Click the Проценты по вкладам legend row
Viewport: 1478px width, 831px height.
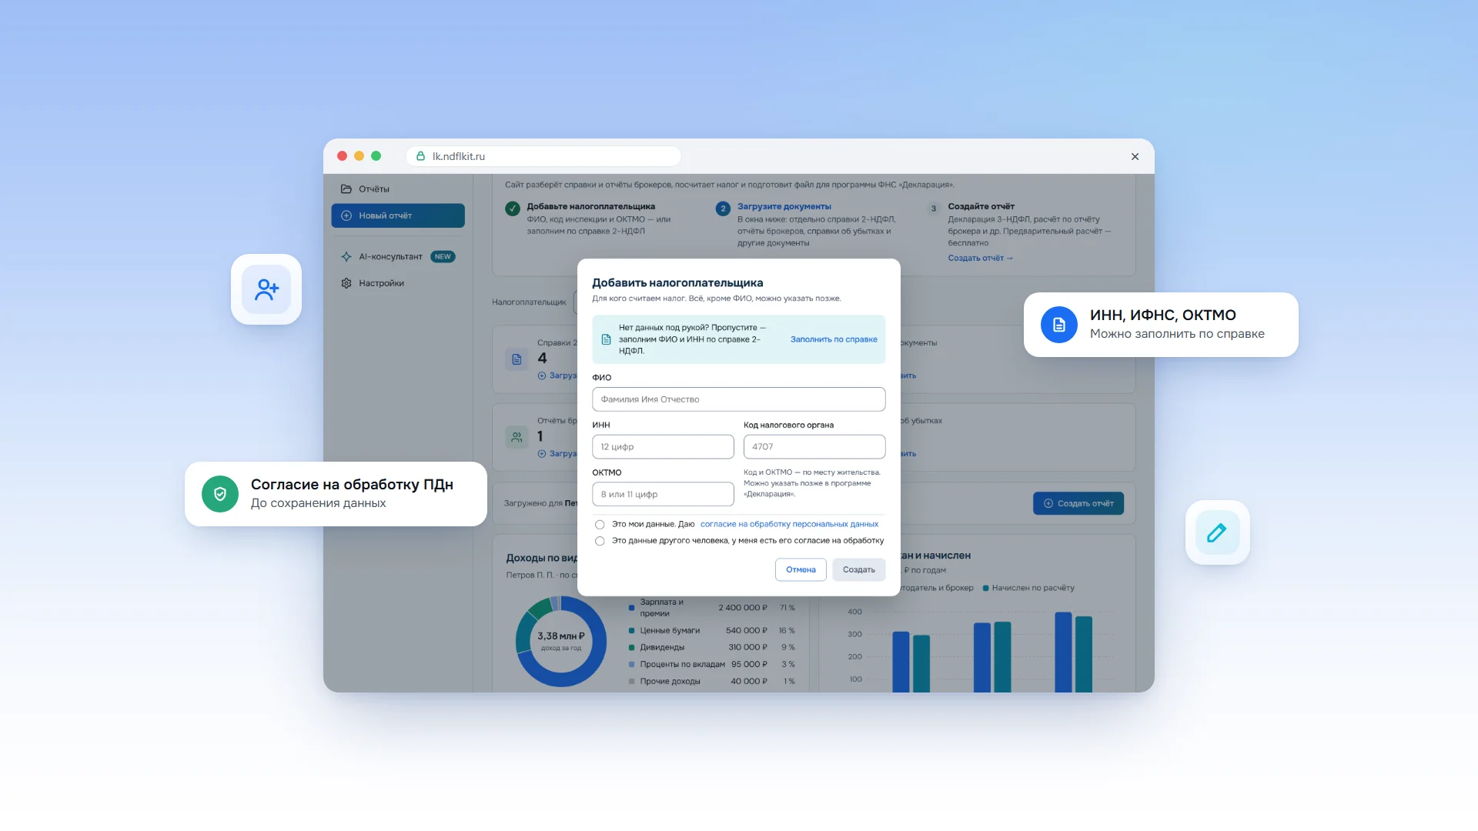(x=711, y=664)
